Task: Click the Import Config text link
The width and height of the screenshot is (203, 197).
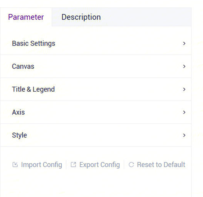Action: (41, 165)
